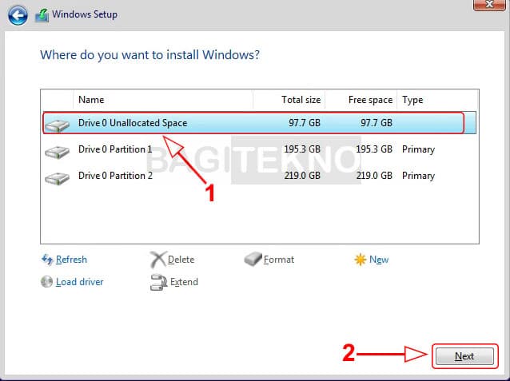510x381 pixels.
Task: Click the Windows Setup title icon
Action: coord(42,15)
